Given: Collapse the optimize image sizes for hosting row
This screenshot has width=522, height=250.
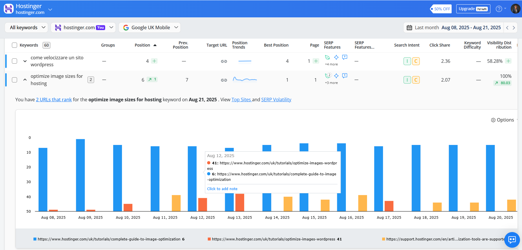Looking at the screenshot, I should pyautogui.click(x=25, y=80).
